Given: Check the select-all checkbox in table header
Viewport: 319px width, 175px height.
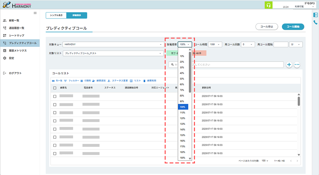Looking at the screenshot, I should coord(55,88).
